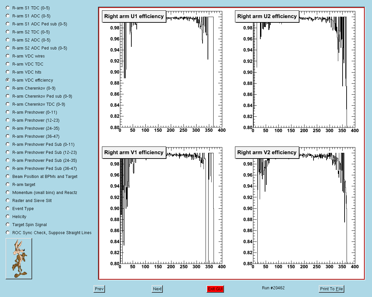Screen dimensions: 372x297
Task: Pick R-arm Preshower Ped Sub (36-47)
Action: (x=8, y=168)
